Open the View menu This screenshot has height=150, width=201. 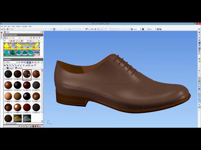[x=9, y=26]
